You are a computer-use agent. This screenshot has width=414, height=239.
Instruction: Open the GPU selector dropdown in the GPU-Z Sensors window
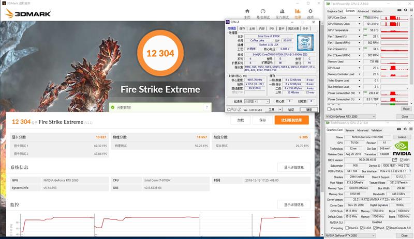pos(350,117)
